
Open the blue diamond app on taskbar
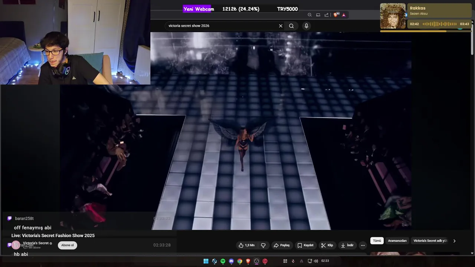[214, 261]
